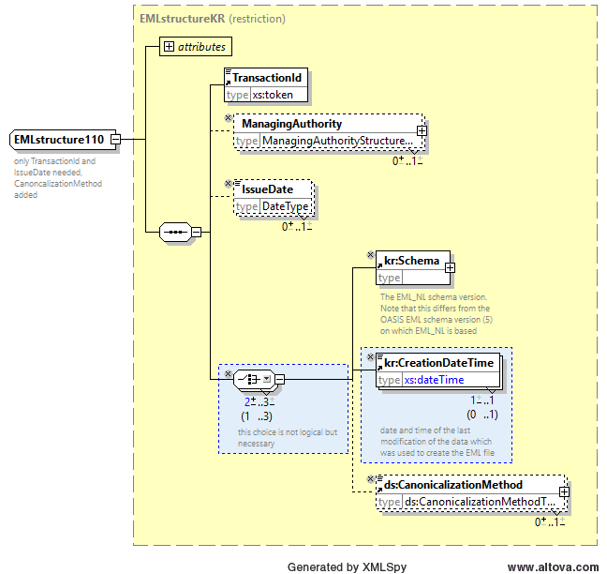Screen dimensions: 607x574
Task: Select the kr:Schema element name
Action: 411,261
